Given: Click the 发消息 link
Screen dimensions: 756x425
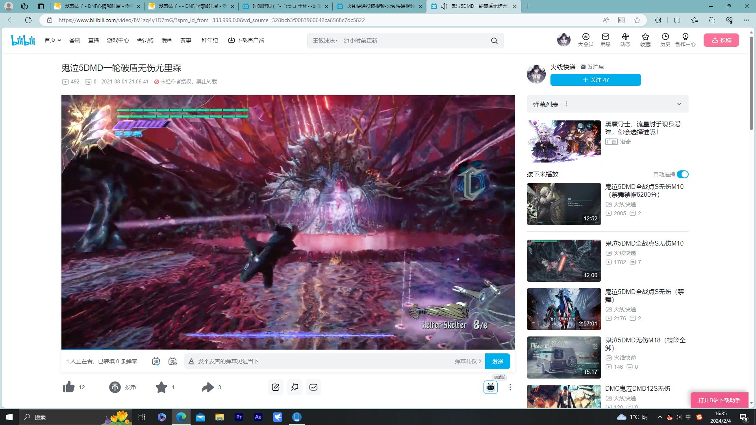Looking at the screenshot, I should 592,67.
